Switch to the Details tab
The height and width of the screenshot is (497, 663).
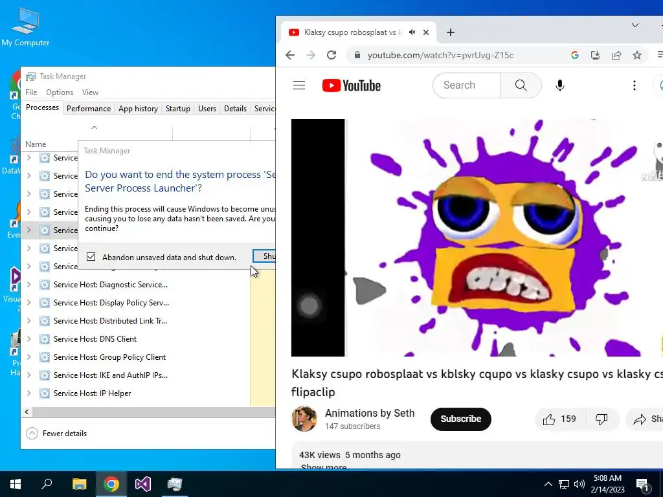pyautogui.click(x=235, y=109)
